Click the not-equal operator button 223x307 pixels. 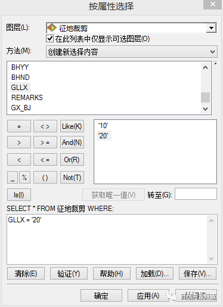pyautogui.click(x=45, y=126)
